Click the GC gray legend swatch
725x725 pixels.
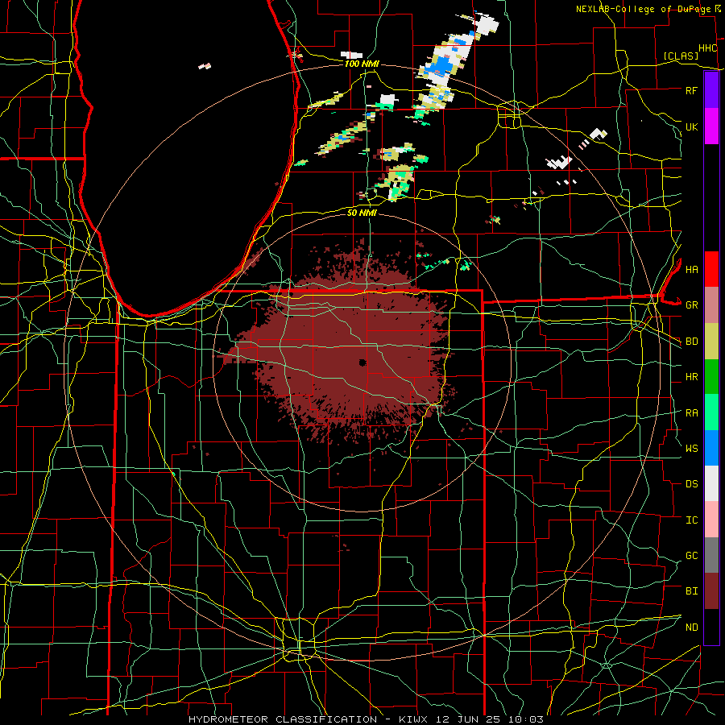[x=711, y=555]
